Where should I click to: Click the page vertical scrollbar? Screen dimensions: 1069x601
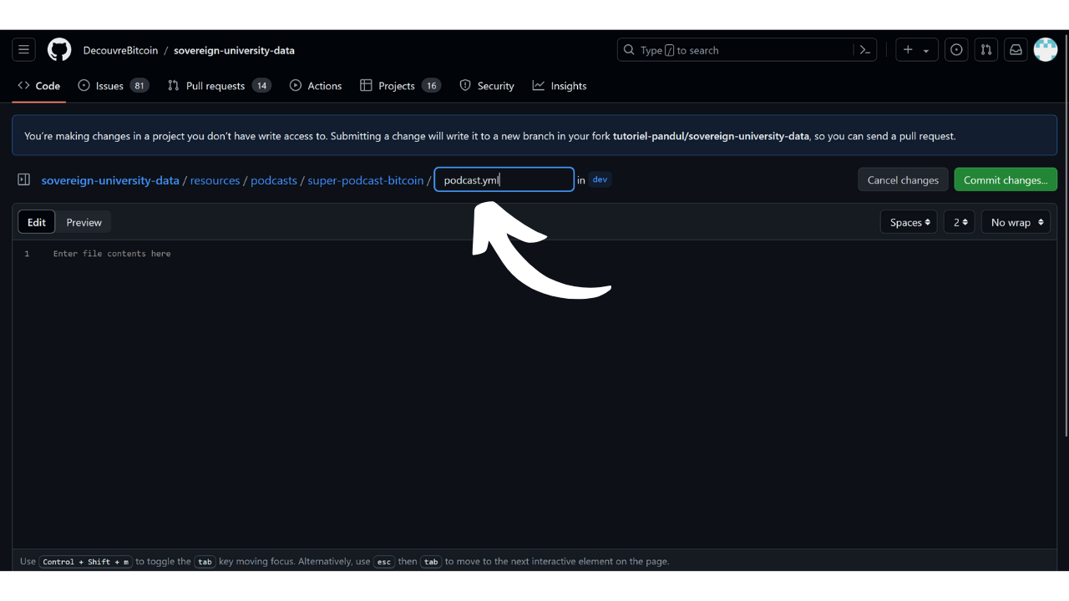1065,234
